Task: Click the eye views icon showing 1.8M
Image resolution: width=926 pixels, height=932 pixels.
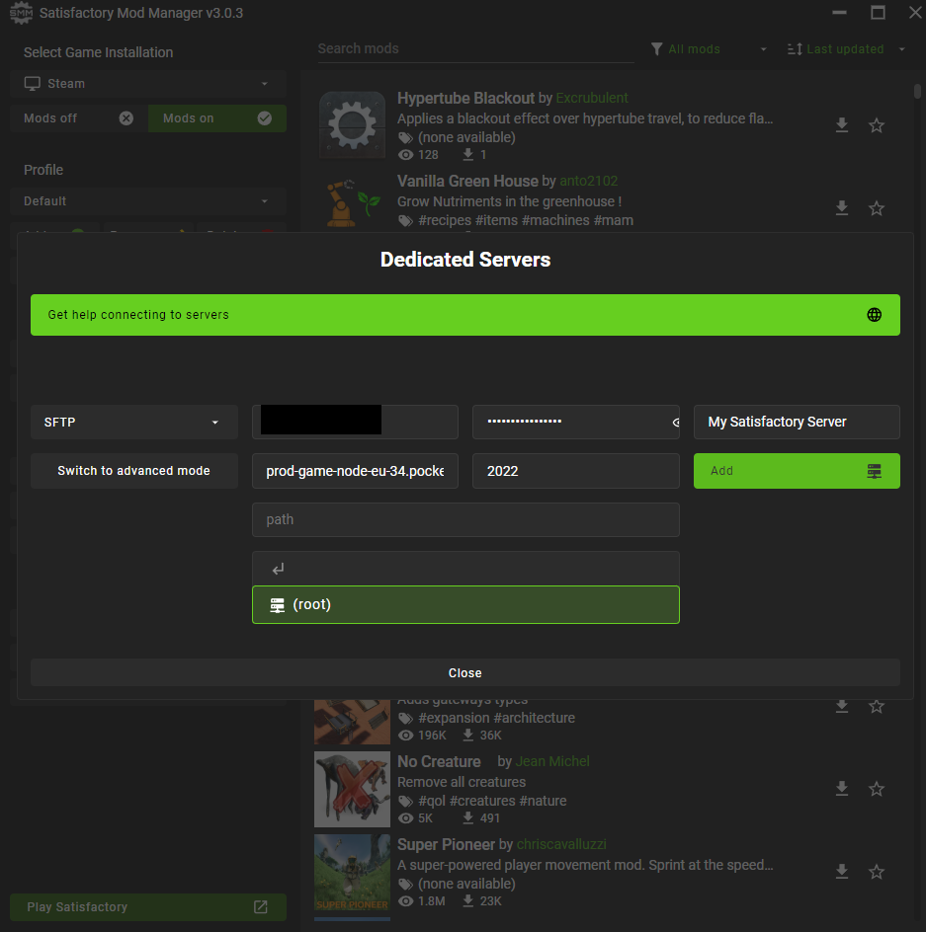Action: [x=405, y=901]
